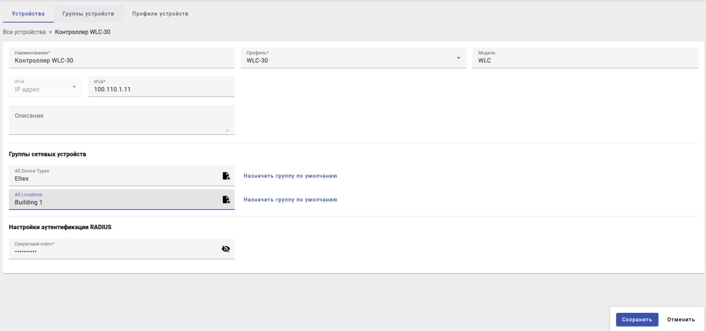
Task: Expand the IPv4 IP адрес type dropdown
Action: [x=74, y=86]
